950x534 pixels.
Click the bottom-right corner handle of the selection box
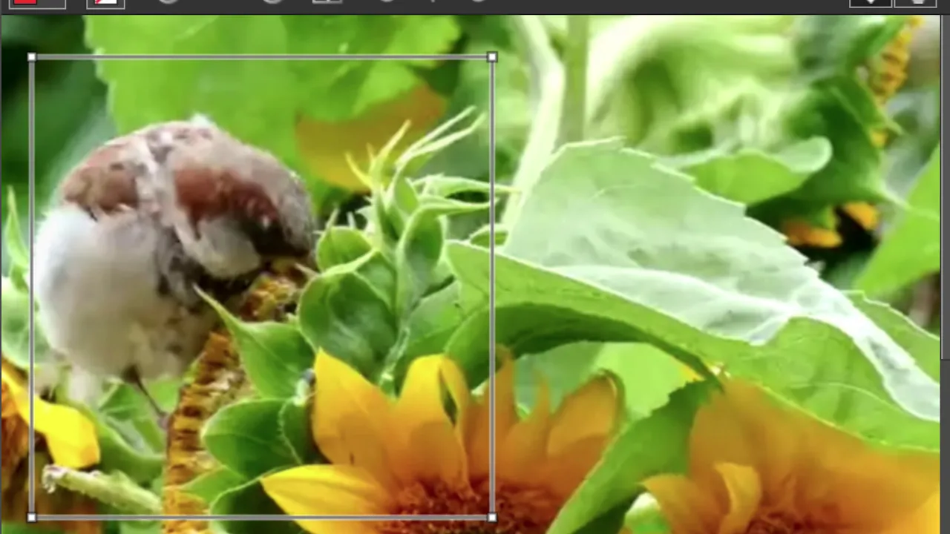coord(492,518)
